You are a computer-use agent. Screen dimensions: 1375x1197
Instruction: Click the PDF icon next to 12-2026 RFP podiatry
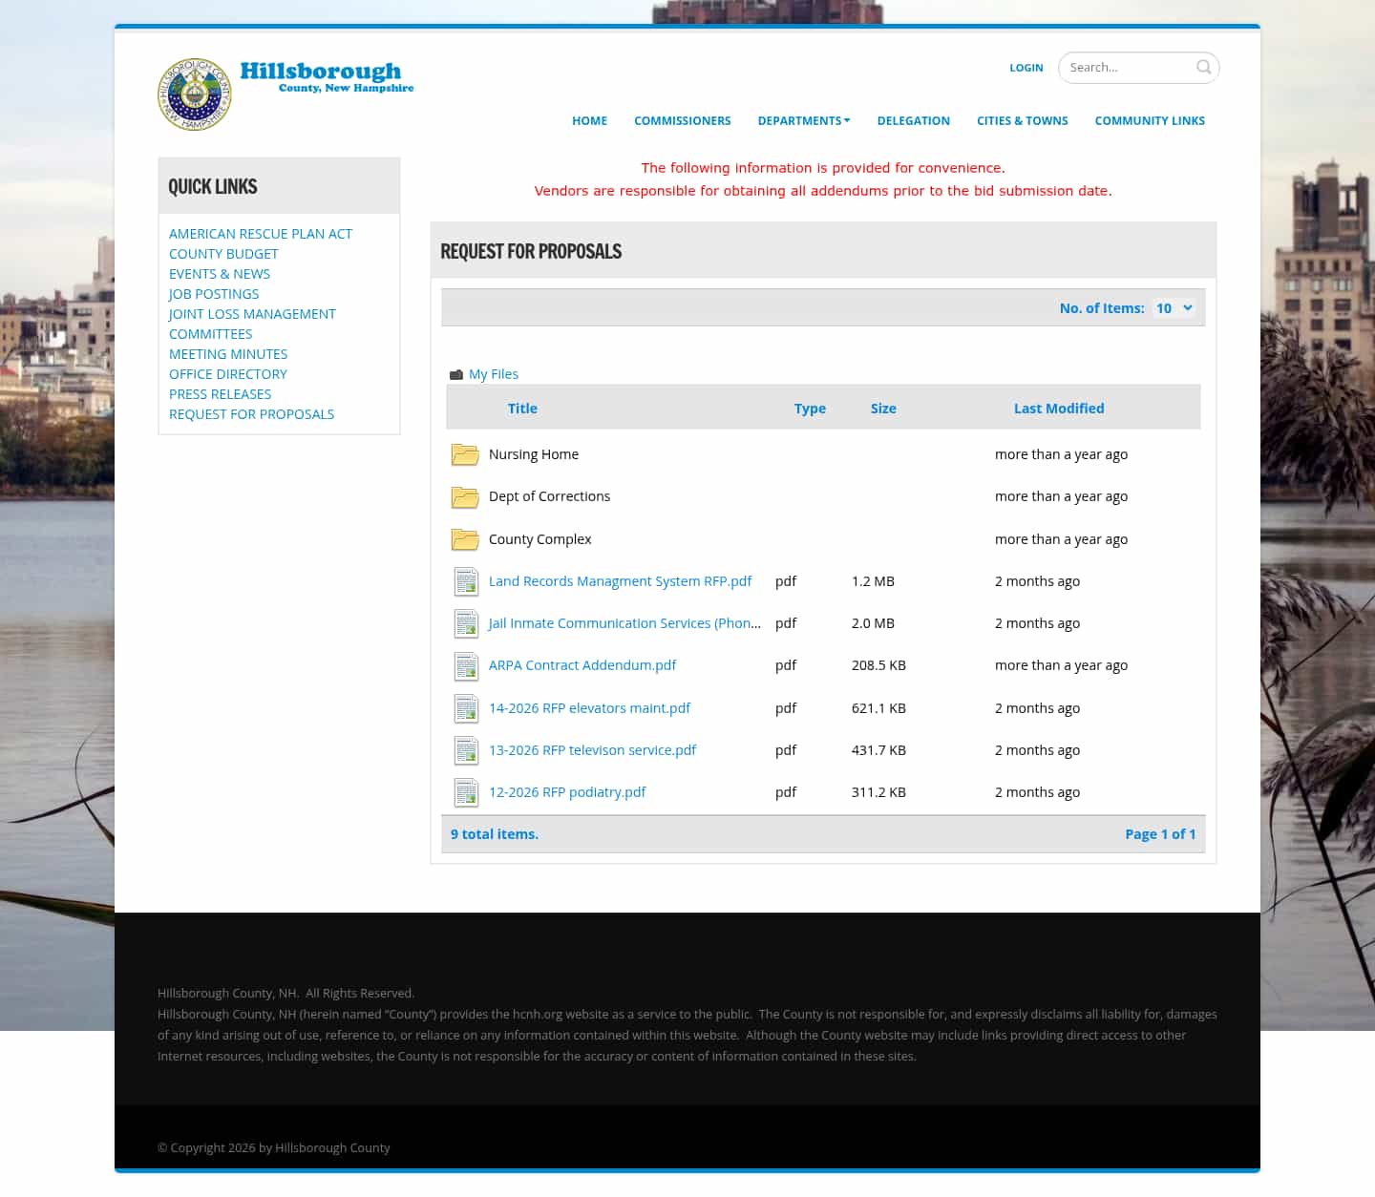[x=466, y=792]
